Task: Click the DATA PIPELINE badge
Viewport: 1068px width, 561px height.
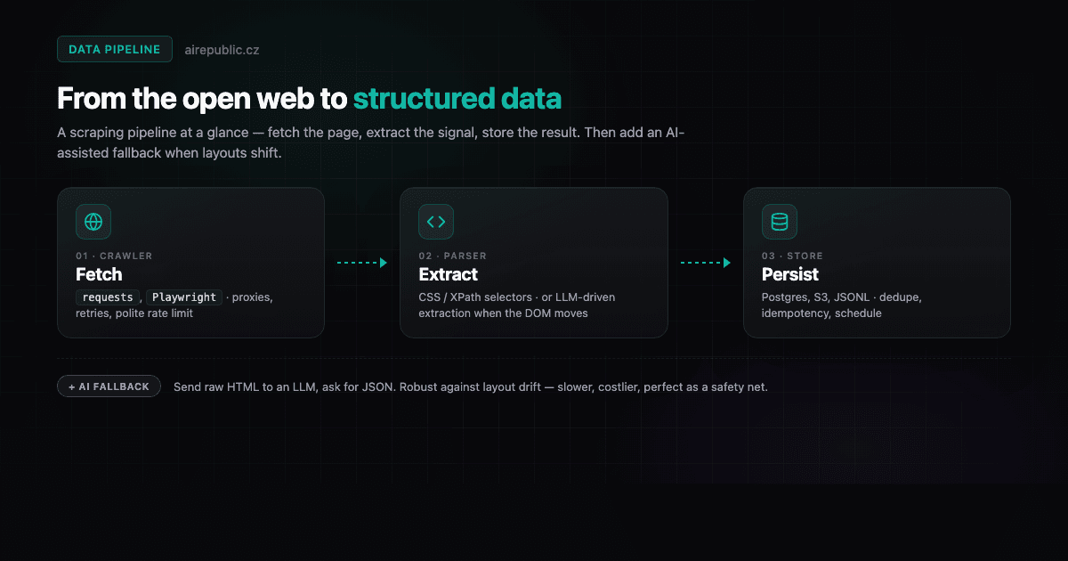Action: [115, 49]
